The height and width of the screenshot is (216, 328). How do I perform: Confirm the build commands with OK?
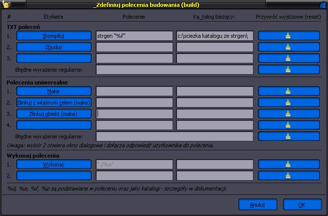click(302, 204)
